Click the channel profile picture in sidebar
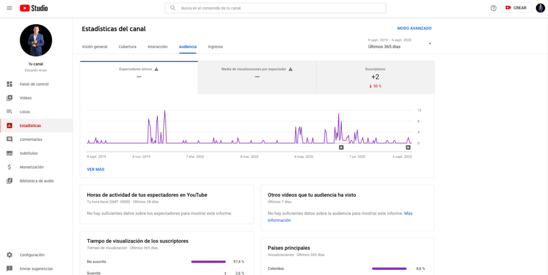The width and height of the screenshot is (548, 275). coord(36,40)
